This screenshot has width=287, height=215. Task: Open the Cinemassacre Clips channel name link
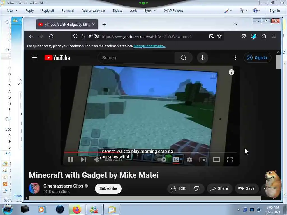click(x=63, y=186)
